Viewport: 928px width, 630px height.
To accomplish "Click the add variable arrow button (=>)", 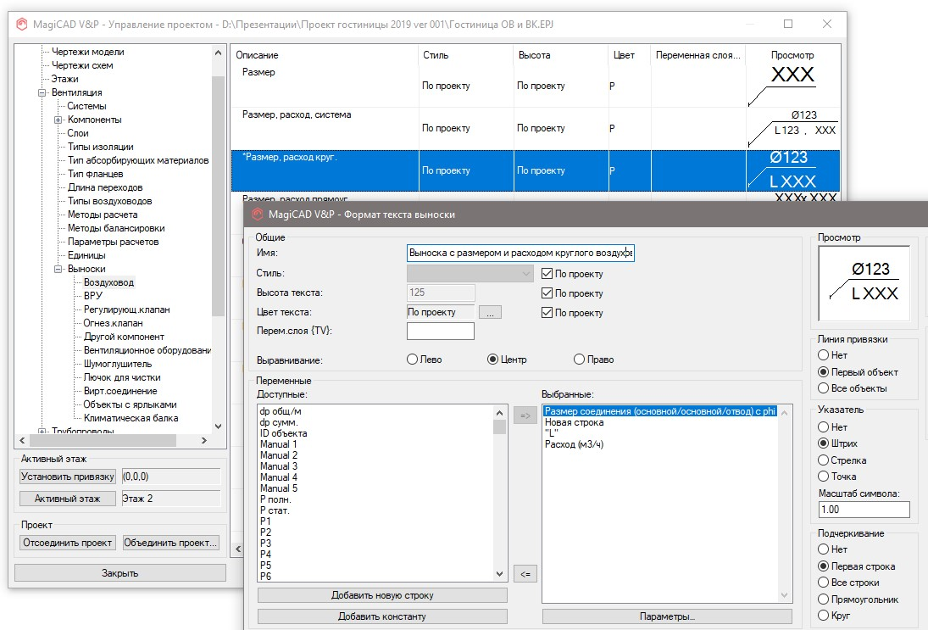I will pyautogui.click(x=525, y=415).
